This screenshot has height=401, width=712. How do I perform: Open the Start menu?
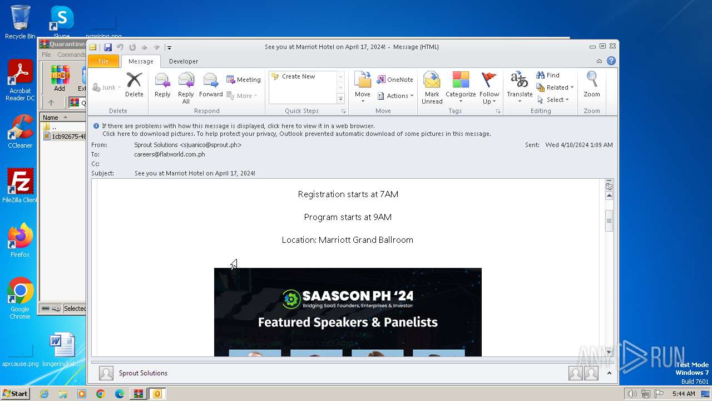pyautogui.click(x=15, y=394)
